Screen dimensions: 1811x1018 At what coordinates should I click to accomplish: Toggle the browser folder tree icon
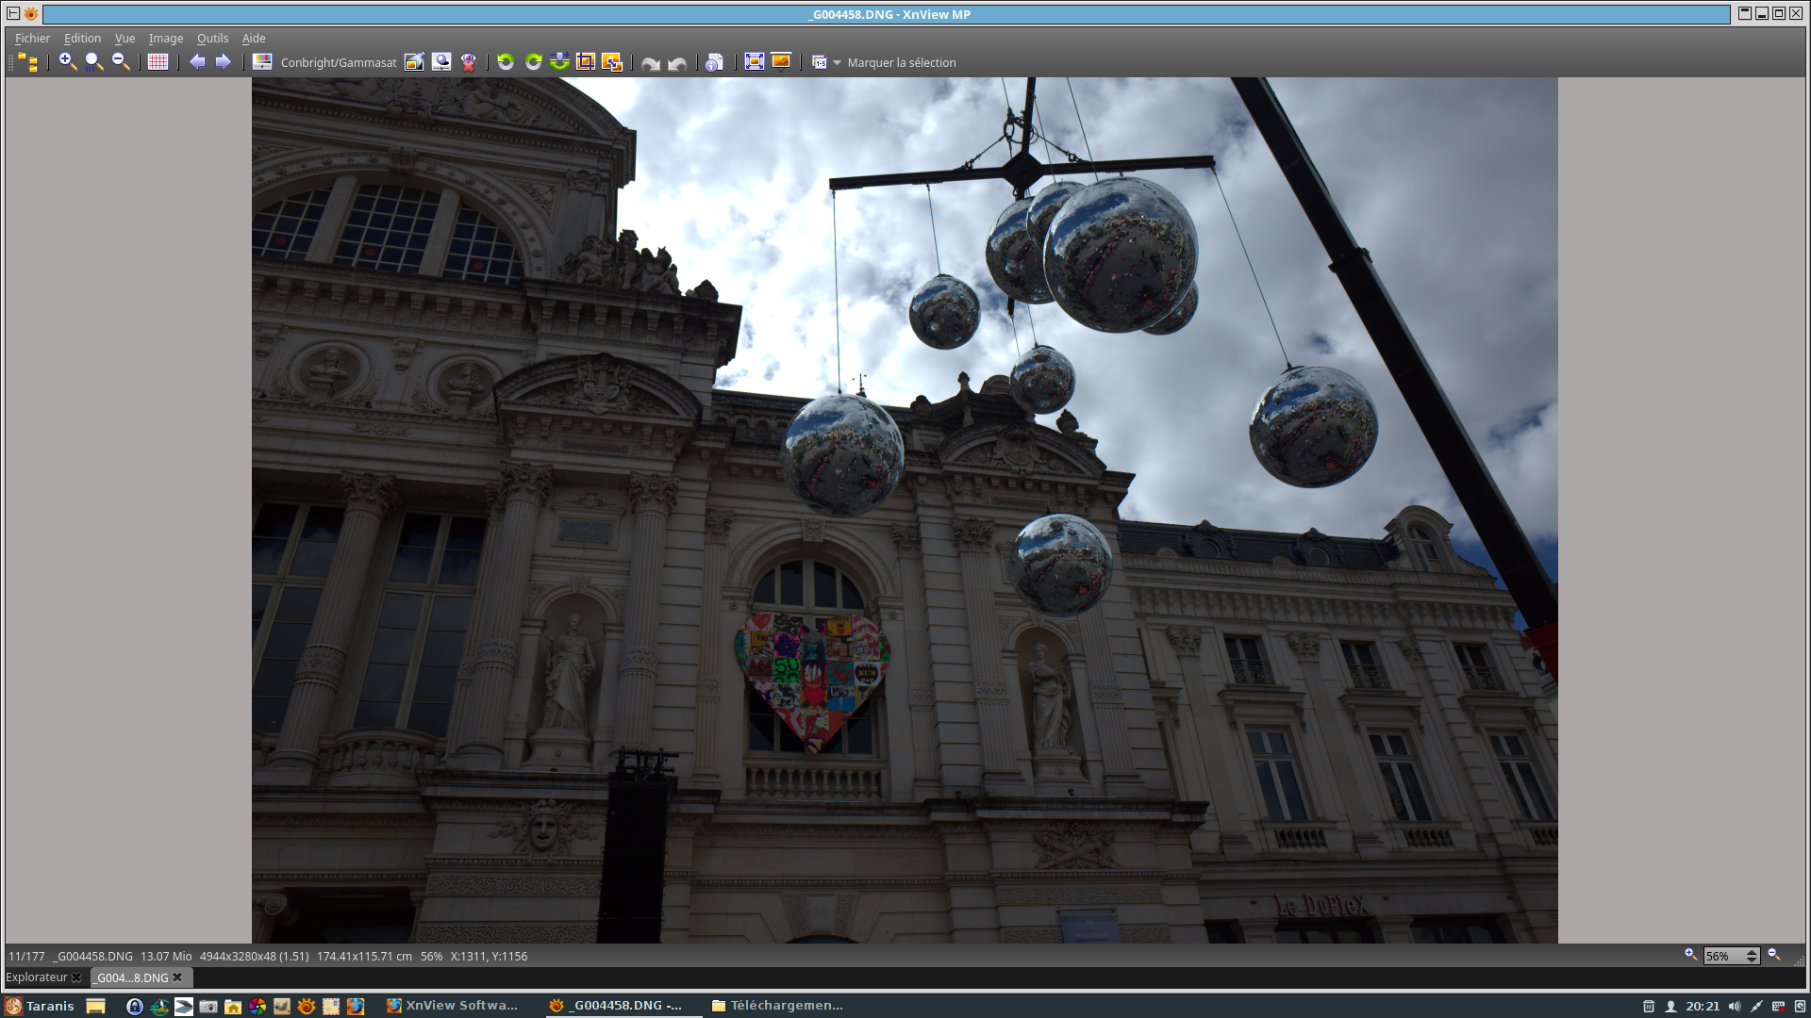[27, 62]
